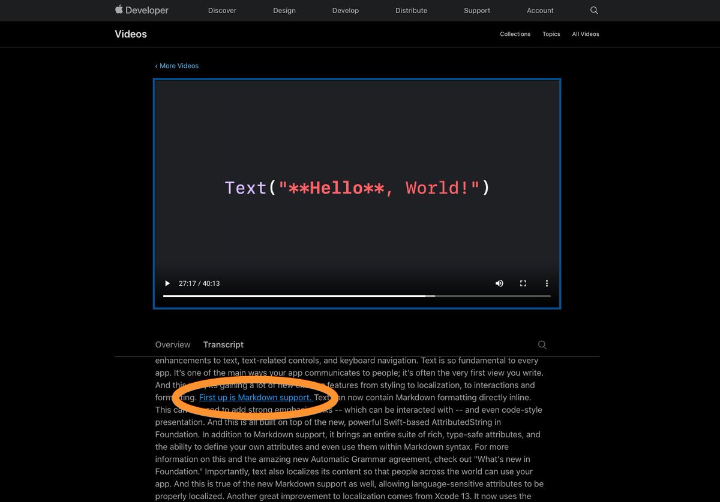Open the Support menu item
The image size is (720, 502).
(x=477, y=10)
